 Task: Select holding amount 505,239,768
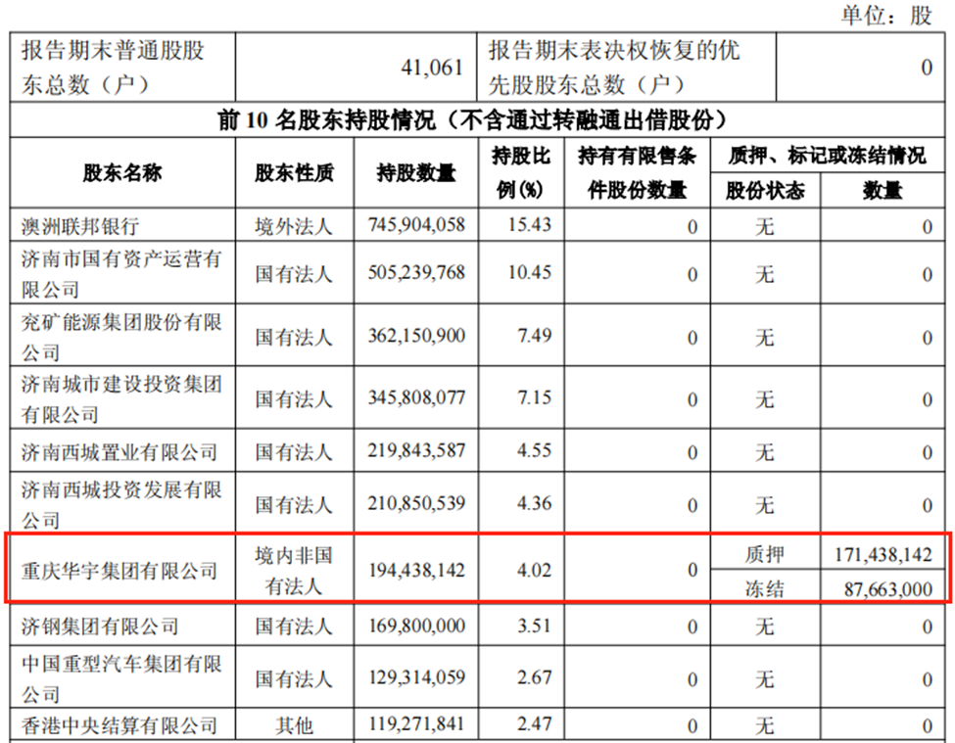416,272
